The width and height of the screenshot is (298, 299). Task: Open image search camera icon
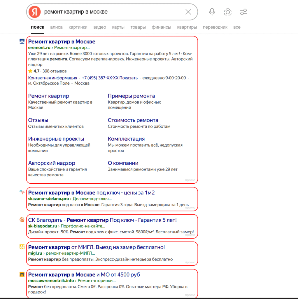click(228, 12)
